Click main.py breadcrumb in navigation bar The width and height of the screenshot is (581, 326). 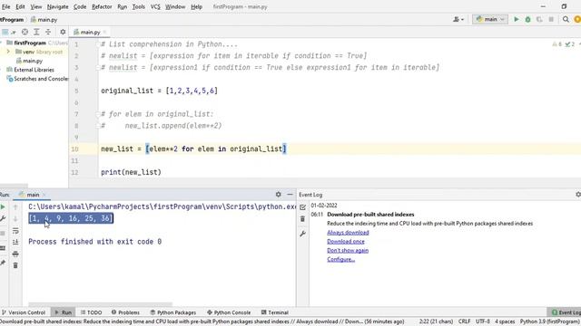coord(44,20)
